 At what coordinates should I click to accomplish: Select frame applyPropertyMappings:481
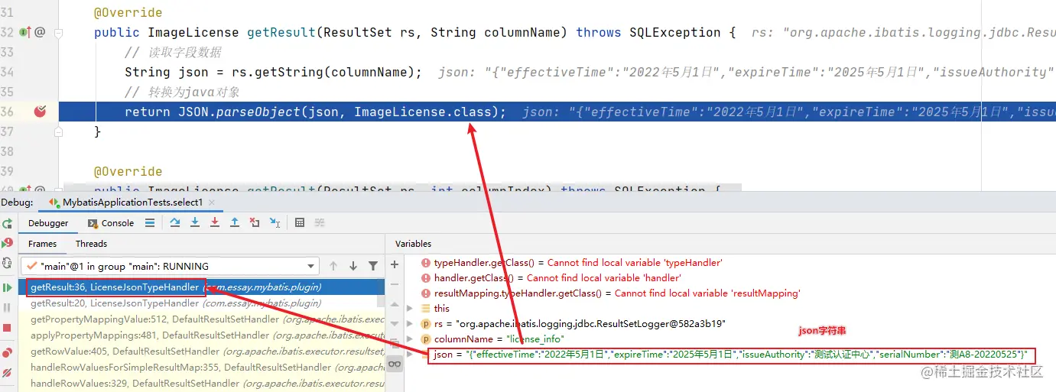coord(203,335)
